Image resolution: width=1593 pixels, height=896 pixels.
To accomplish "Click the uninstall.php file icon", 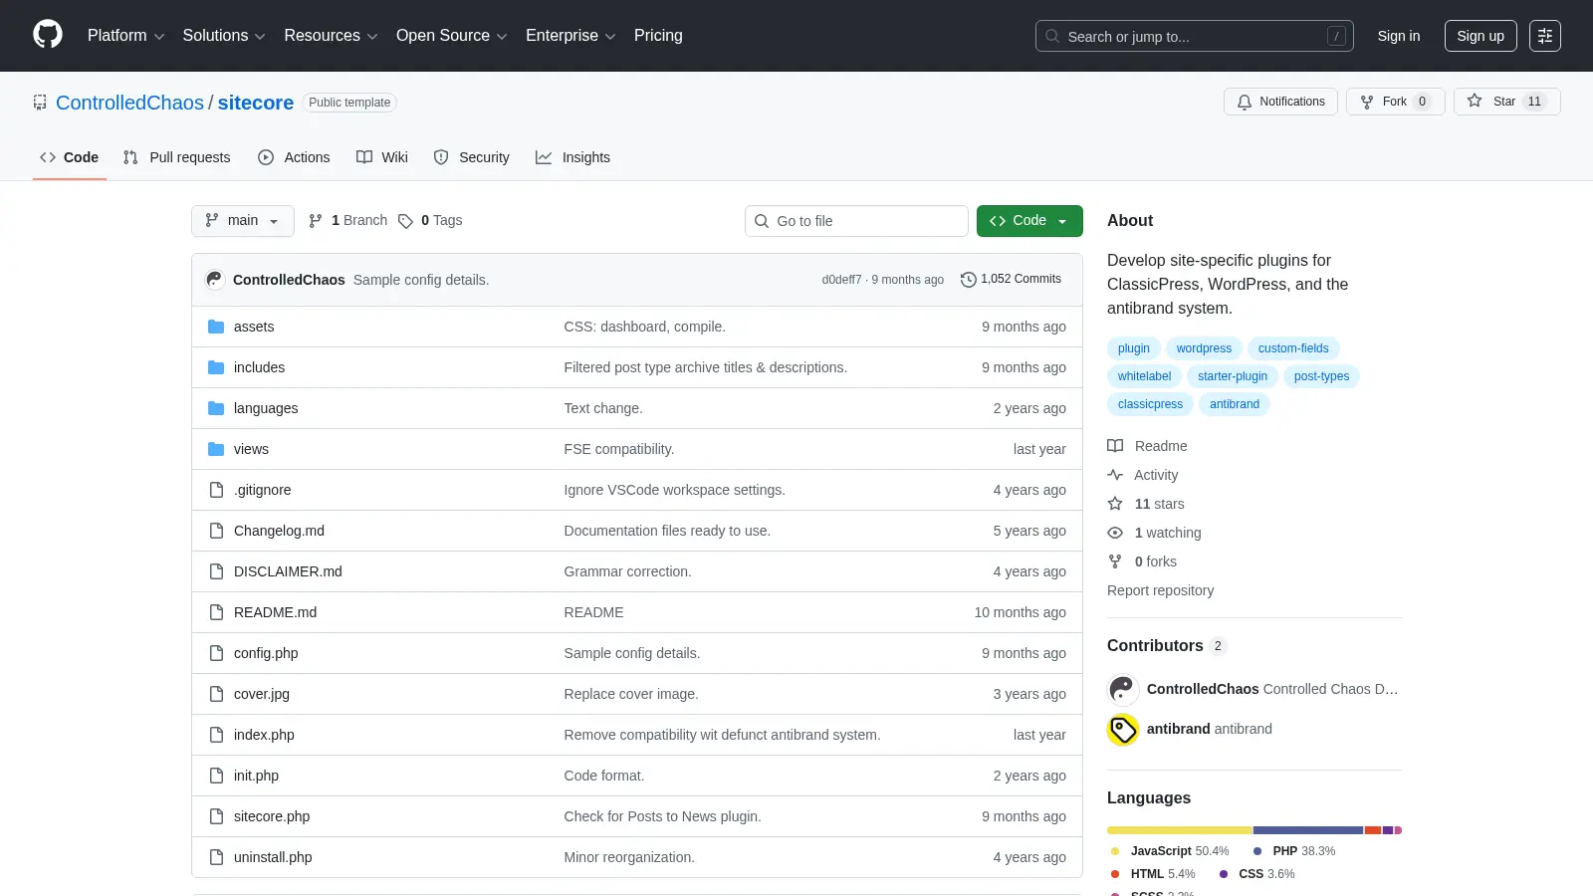I will click(x=216, y=857).
